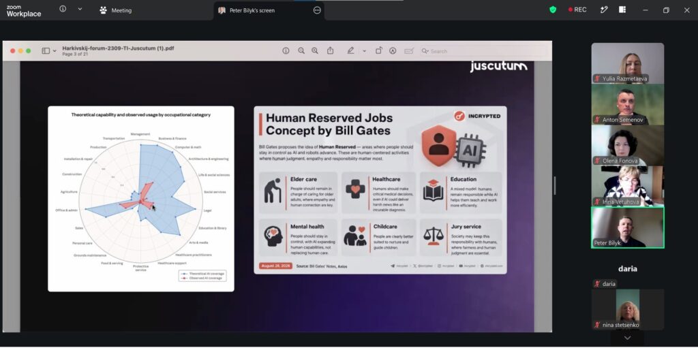698x348 pixels.
Task: Expand the chevron next to meeting info
Action: [80, 9]
